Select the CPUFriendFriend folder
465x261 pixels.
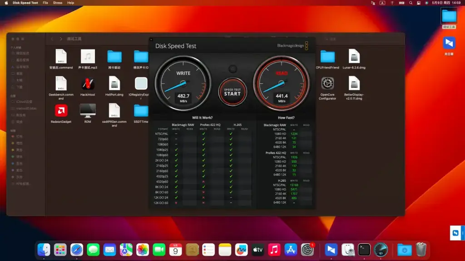click(327, 59)
